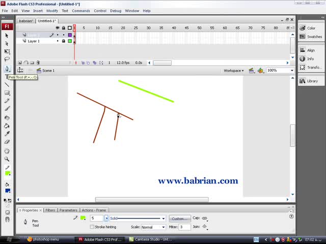This screenshot has width=326, height=244.
Task: Open stroke color swatch in Properties
Action: pos(83,218)
